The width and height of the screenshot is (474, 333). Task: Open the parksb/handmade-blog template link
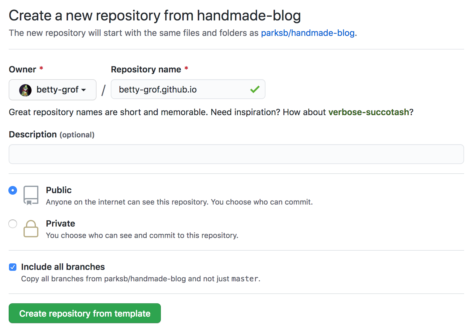[x=308, y=33]
